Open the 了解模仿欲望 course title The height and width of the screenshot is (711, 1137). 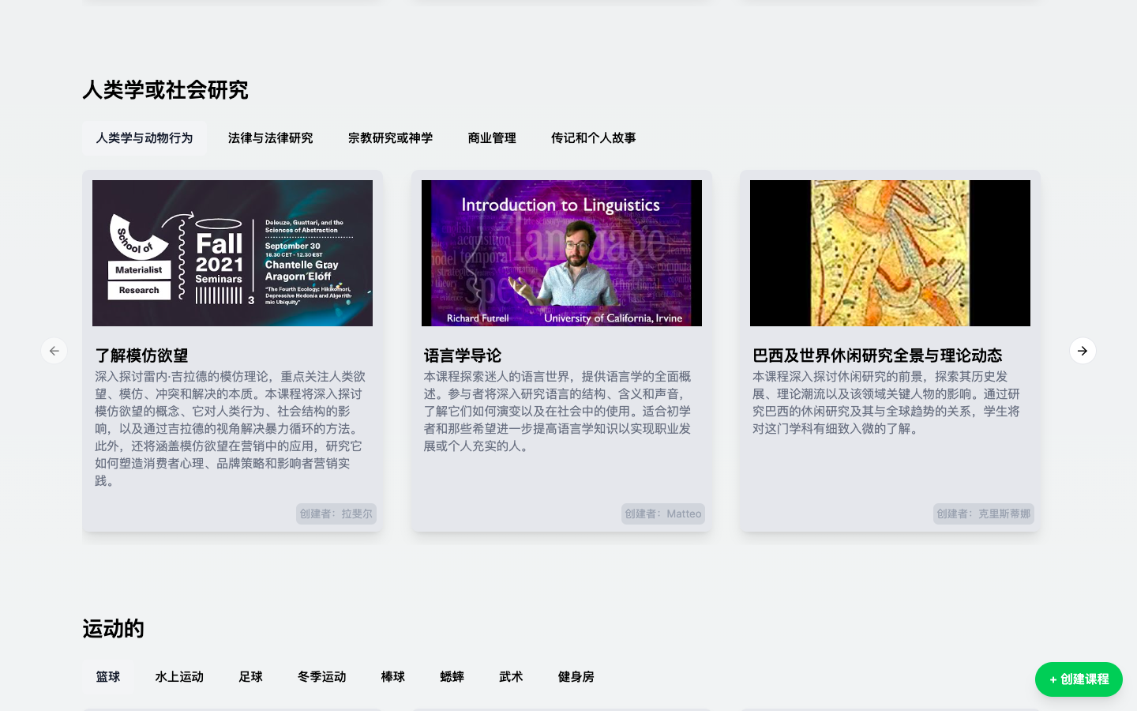[141, 355]
